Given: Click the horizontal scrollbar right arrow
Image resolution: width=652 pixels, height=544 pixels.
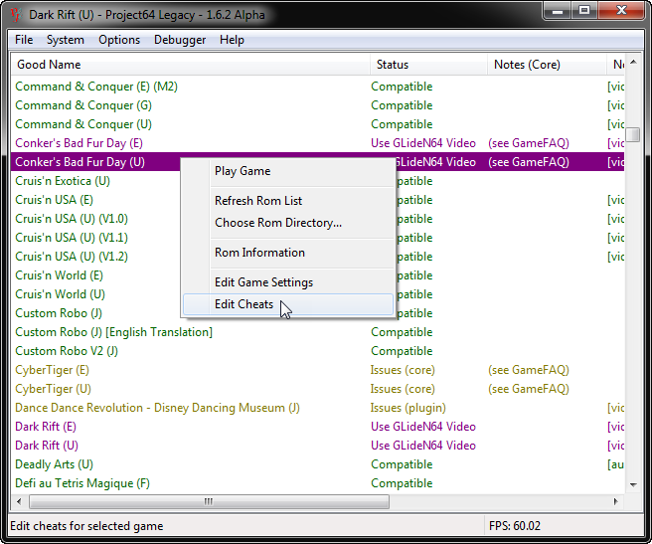Looking at the screenshot, I should [616, 501].
